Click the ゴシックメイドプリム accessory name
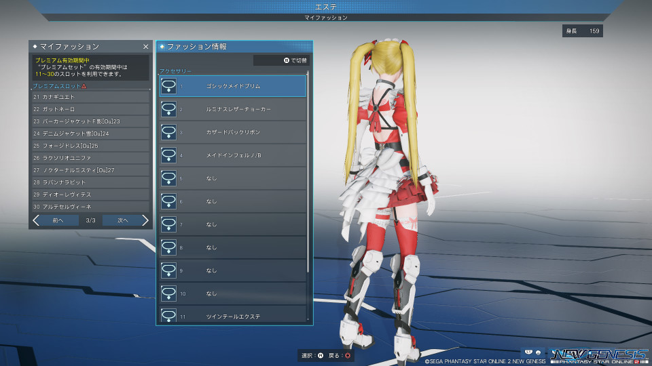Viewport: 652px width, 366px height. point(233,86)
